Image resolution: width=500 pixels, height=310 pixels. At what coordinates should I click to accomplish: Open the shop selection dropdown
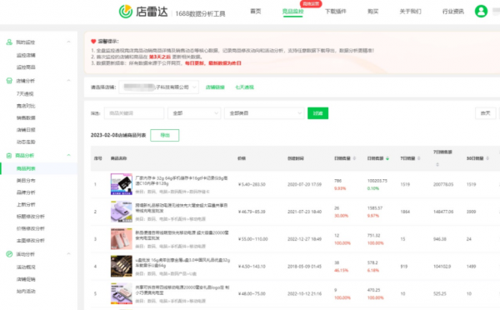click(159, 87)
